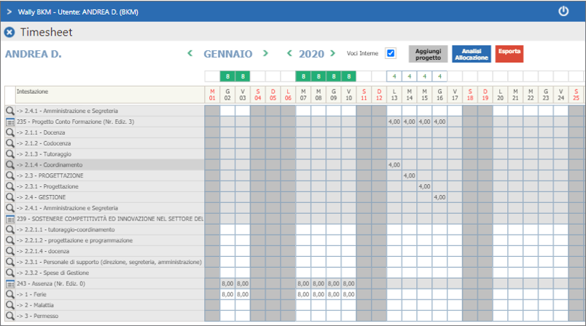Advance to the year after 2020

click(x=335, y=53)
